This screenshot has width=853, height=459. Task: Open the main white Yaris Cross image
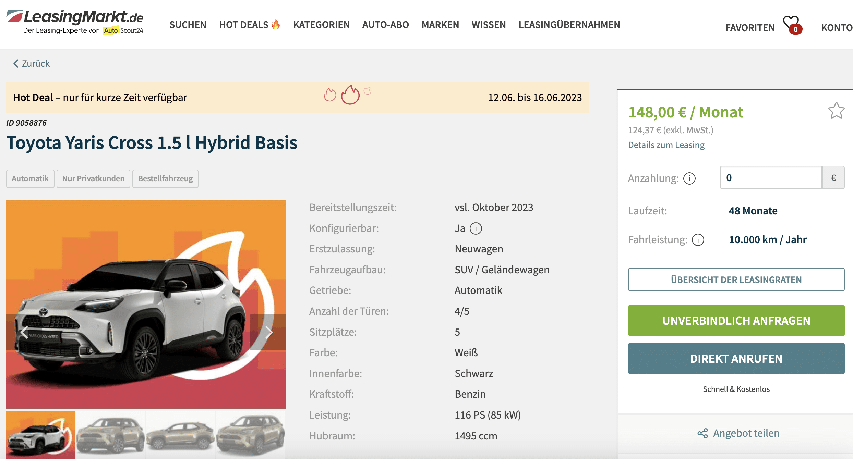[146, 305]
